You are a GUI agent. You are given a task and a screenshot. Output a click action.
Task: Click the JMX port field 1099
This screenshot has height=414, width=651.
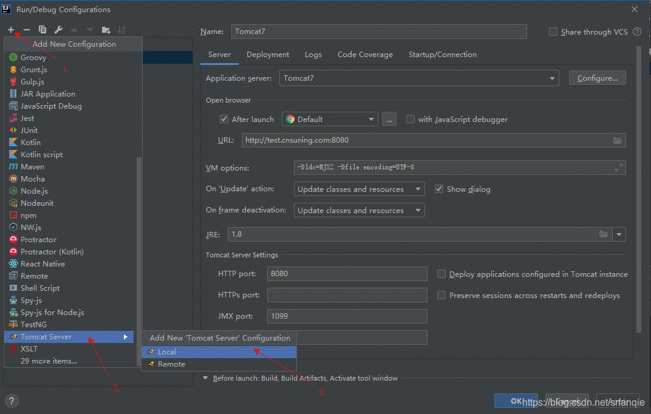pyautogui.click(x=347, y=316)
